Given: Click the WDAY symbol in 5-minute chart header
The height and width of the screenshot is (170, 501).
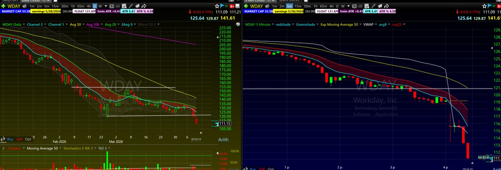Looking at the screenshot, I should click(x=257, y=6).
